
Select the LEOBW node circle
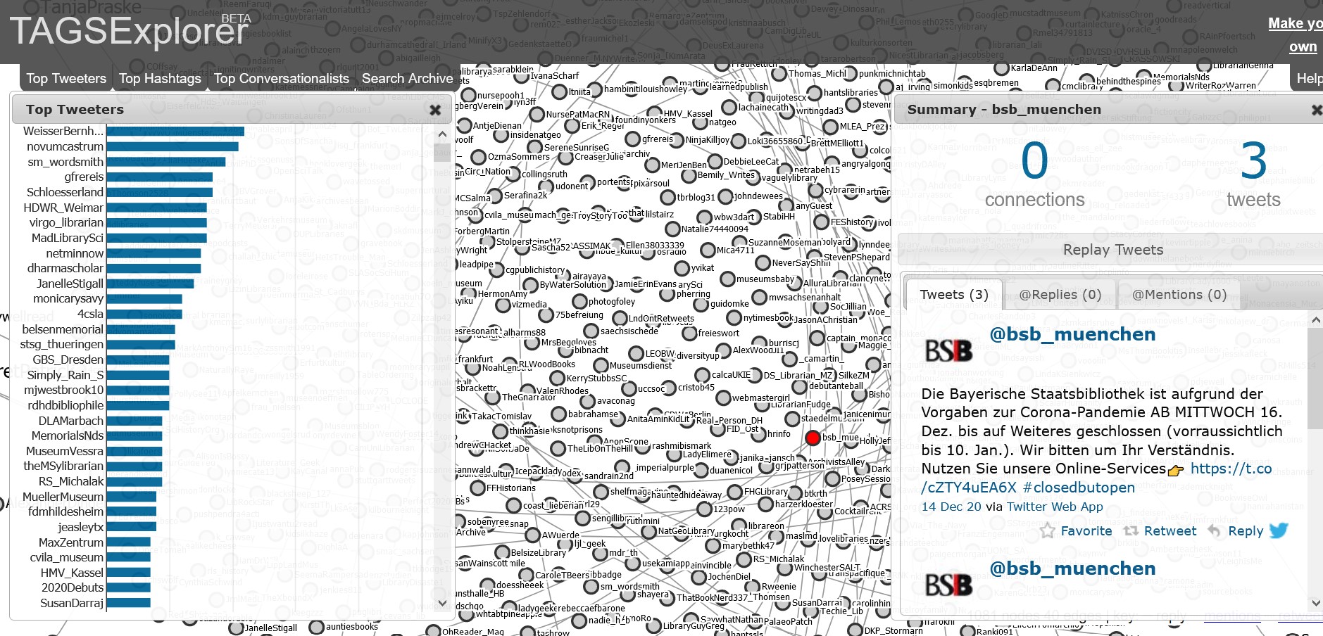(636, 353)
